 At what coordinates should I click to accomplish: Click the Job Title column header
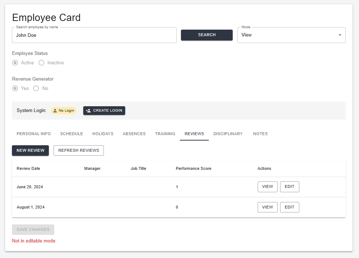pyautogui.click(x=139, y=169)
